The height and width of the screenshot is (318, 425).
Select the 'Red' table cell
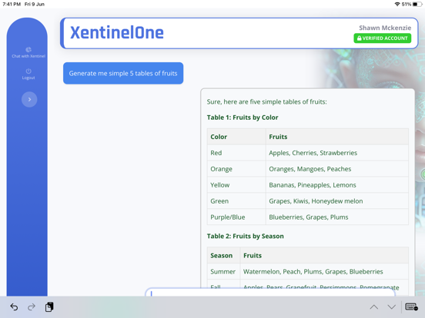coord(236,153)
